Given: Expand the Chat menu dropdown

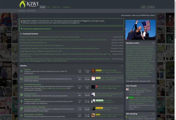Looking at the screenshot, I should [x=49, y=7].
